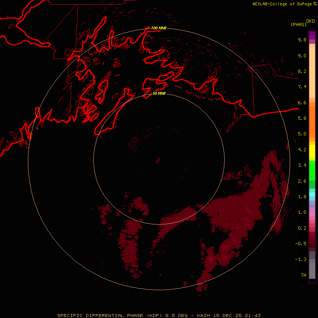
Task: Click the 9.0 scale value
Action: pyautogui.click(x=302, y=55)
